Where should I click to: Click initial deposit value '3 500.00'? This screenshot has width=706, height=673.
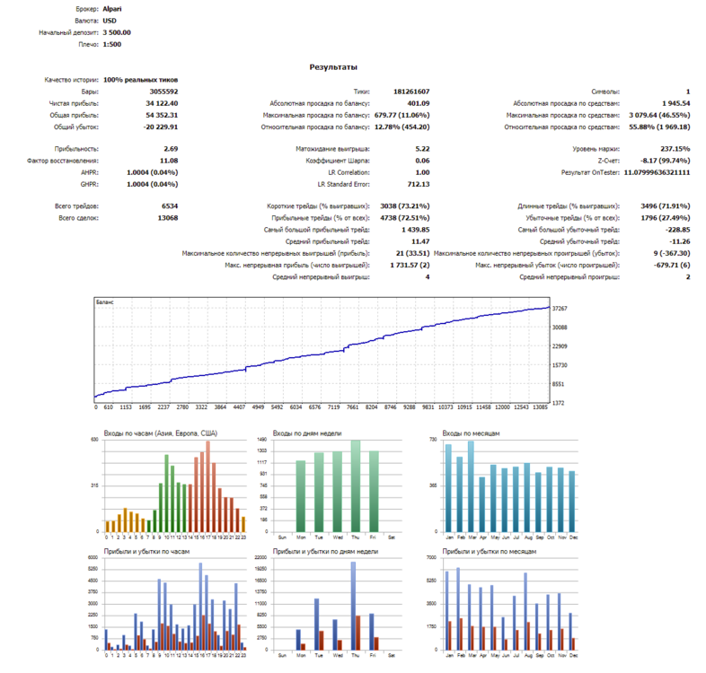click(x=117, y=32)
